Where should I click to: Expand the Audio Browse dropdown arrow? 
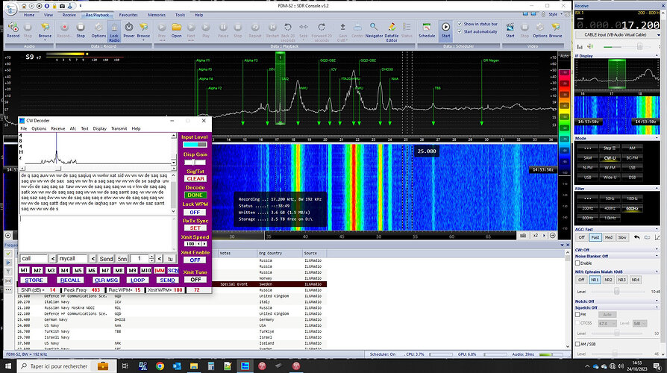pyautogui.click(x=45, y=40)
